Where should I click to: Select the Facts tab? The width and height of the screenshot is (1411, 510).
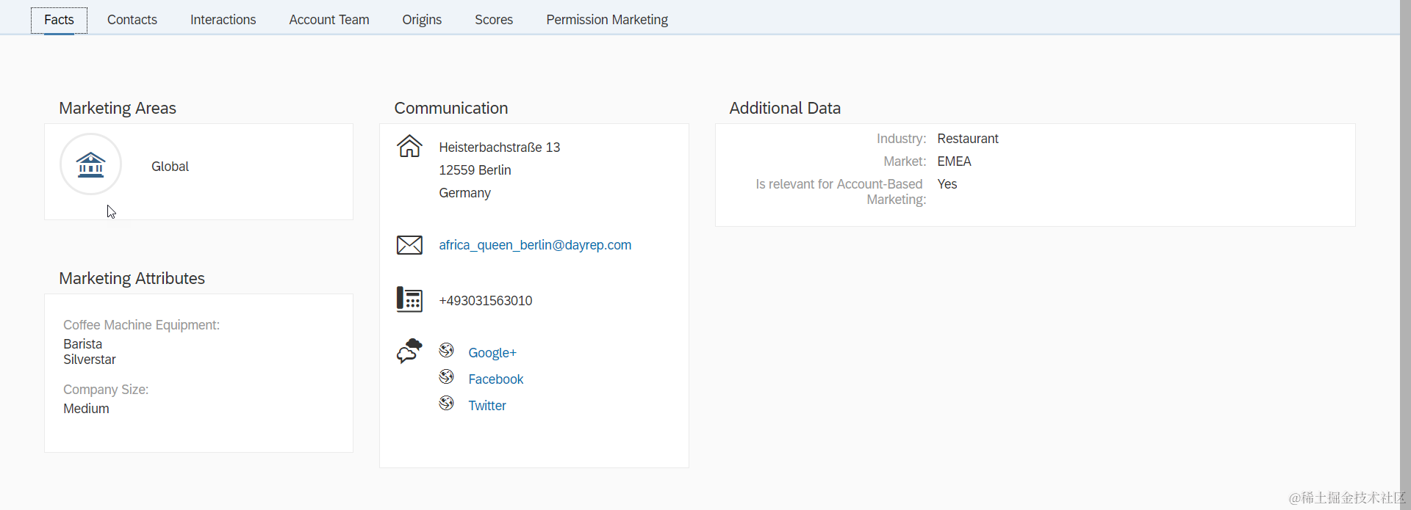[x=59, y=20]
